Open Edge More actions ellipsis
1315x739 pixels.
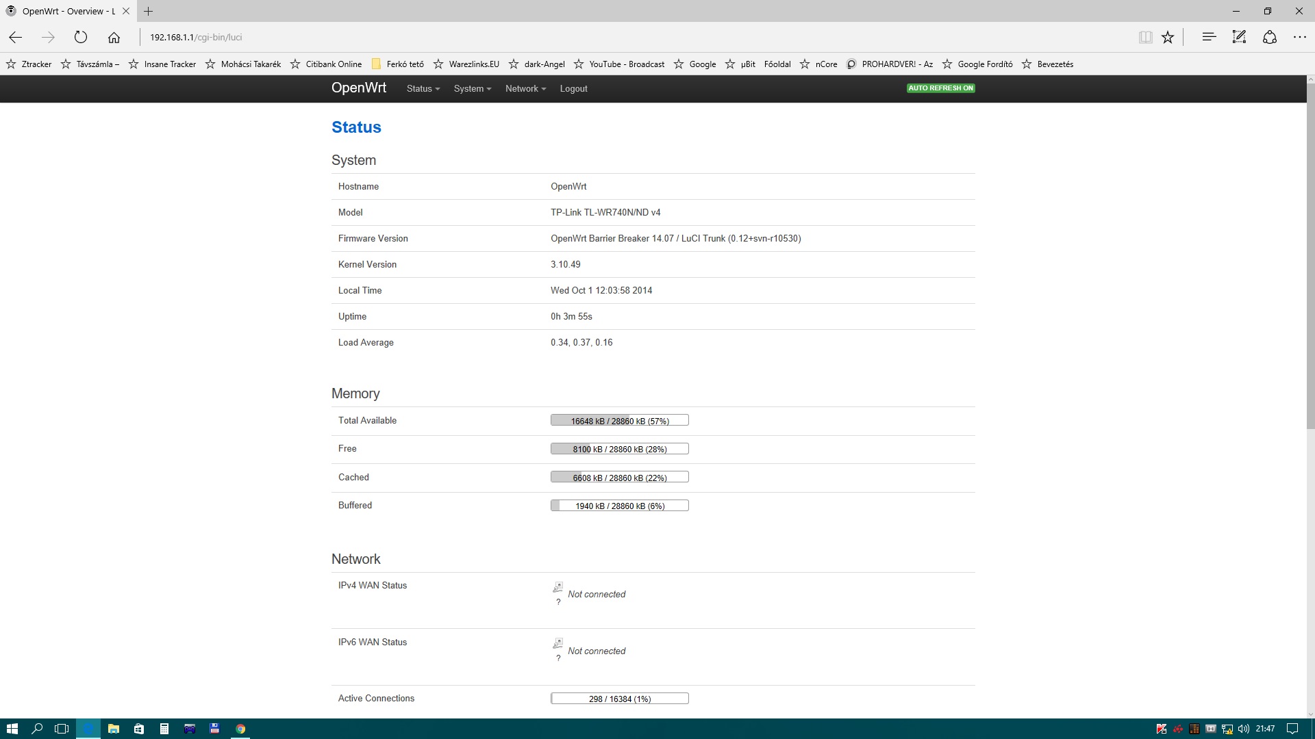pyautogui.click(x=1299, y=37)
